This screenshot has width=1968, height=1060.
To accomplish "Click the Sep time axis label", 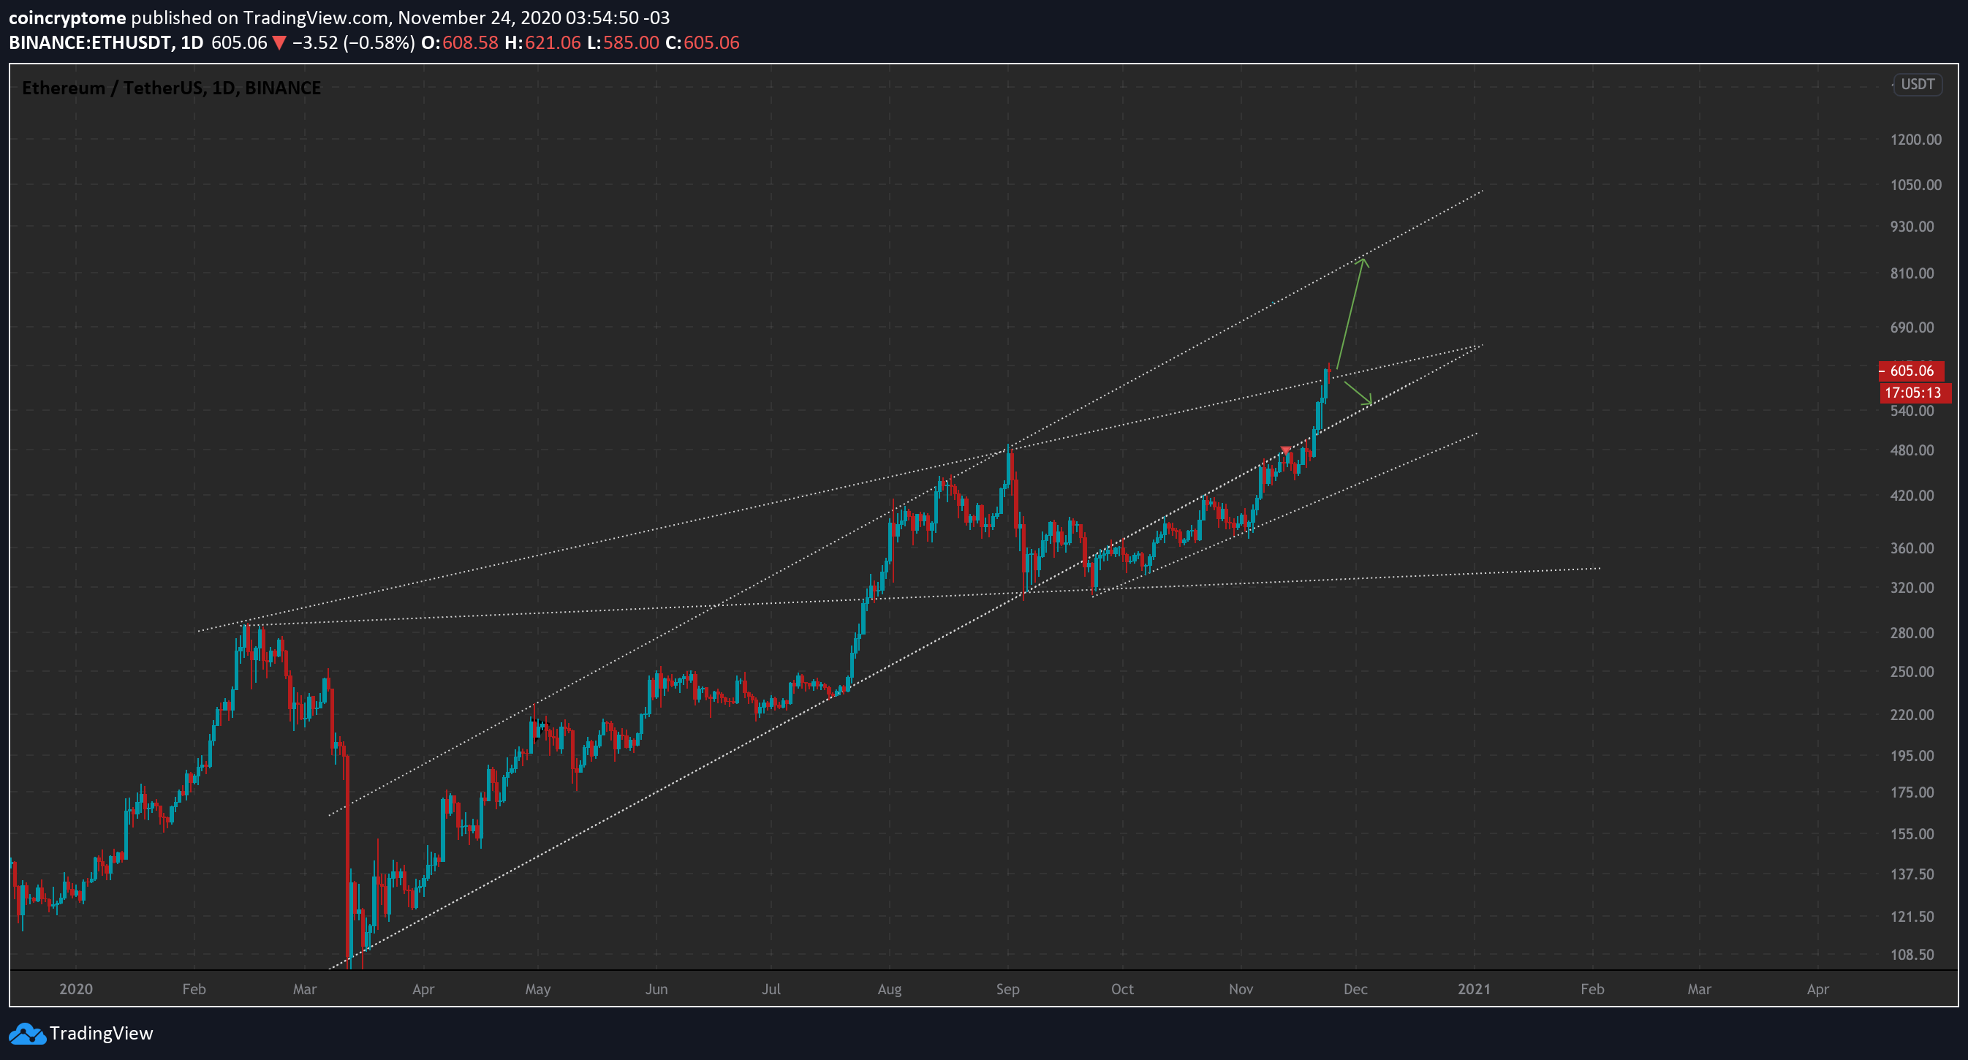I will coord(1007,990).
